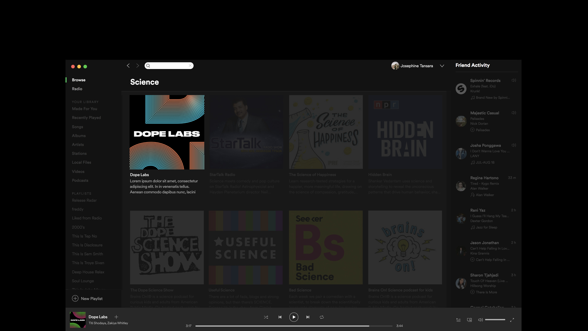
Task: Click speaker icon beside Majestic Casual
Action: [x=514, y=113]
